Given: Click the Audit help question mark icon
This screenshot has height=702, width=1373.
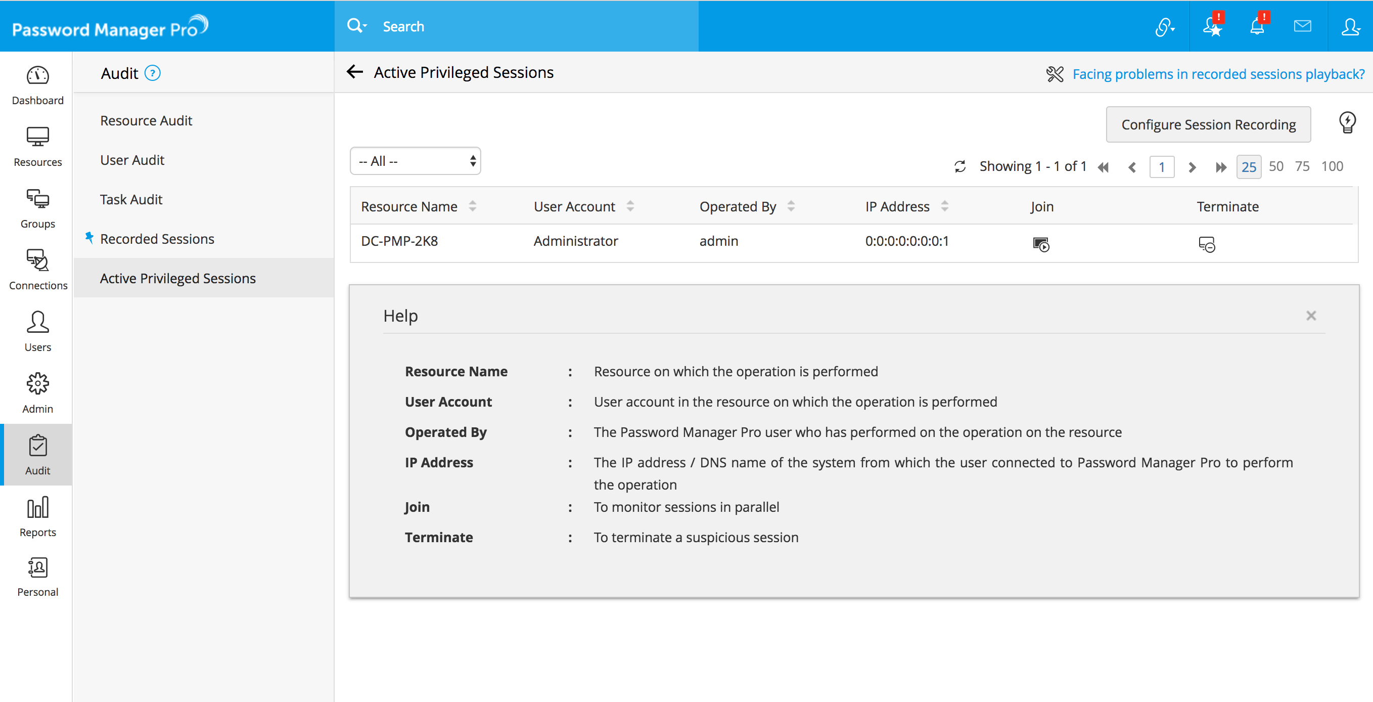Looking at the screenshot, I should click(x=153, y=73).
